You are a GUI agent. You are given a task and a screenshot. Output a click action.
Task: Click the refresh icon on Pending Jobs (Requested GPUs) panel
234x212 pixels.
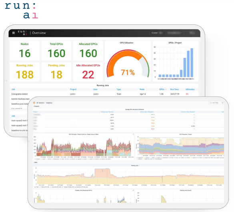tap(133, 190)
